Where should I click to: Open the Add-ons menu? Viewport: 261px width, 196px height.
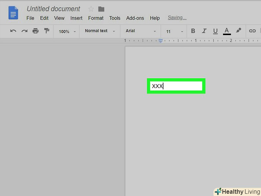click(x=135, y=18)
